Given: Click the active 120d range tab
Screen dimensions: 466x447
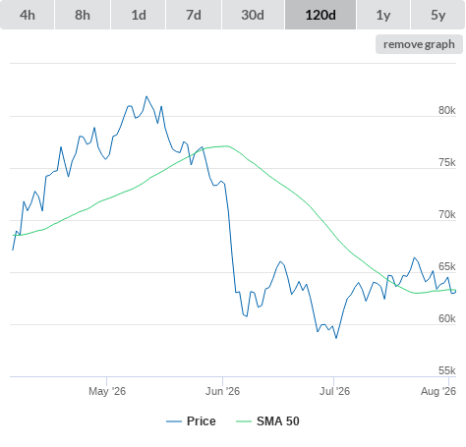Looking at the screenshot, I should 320,15.
